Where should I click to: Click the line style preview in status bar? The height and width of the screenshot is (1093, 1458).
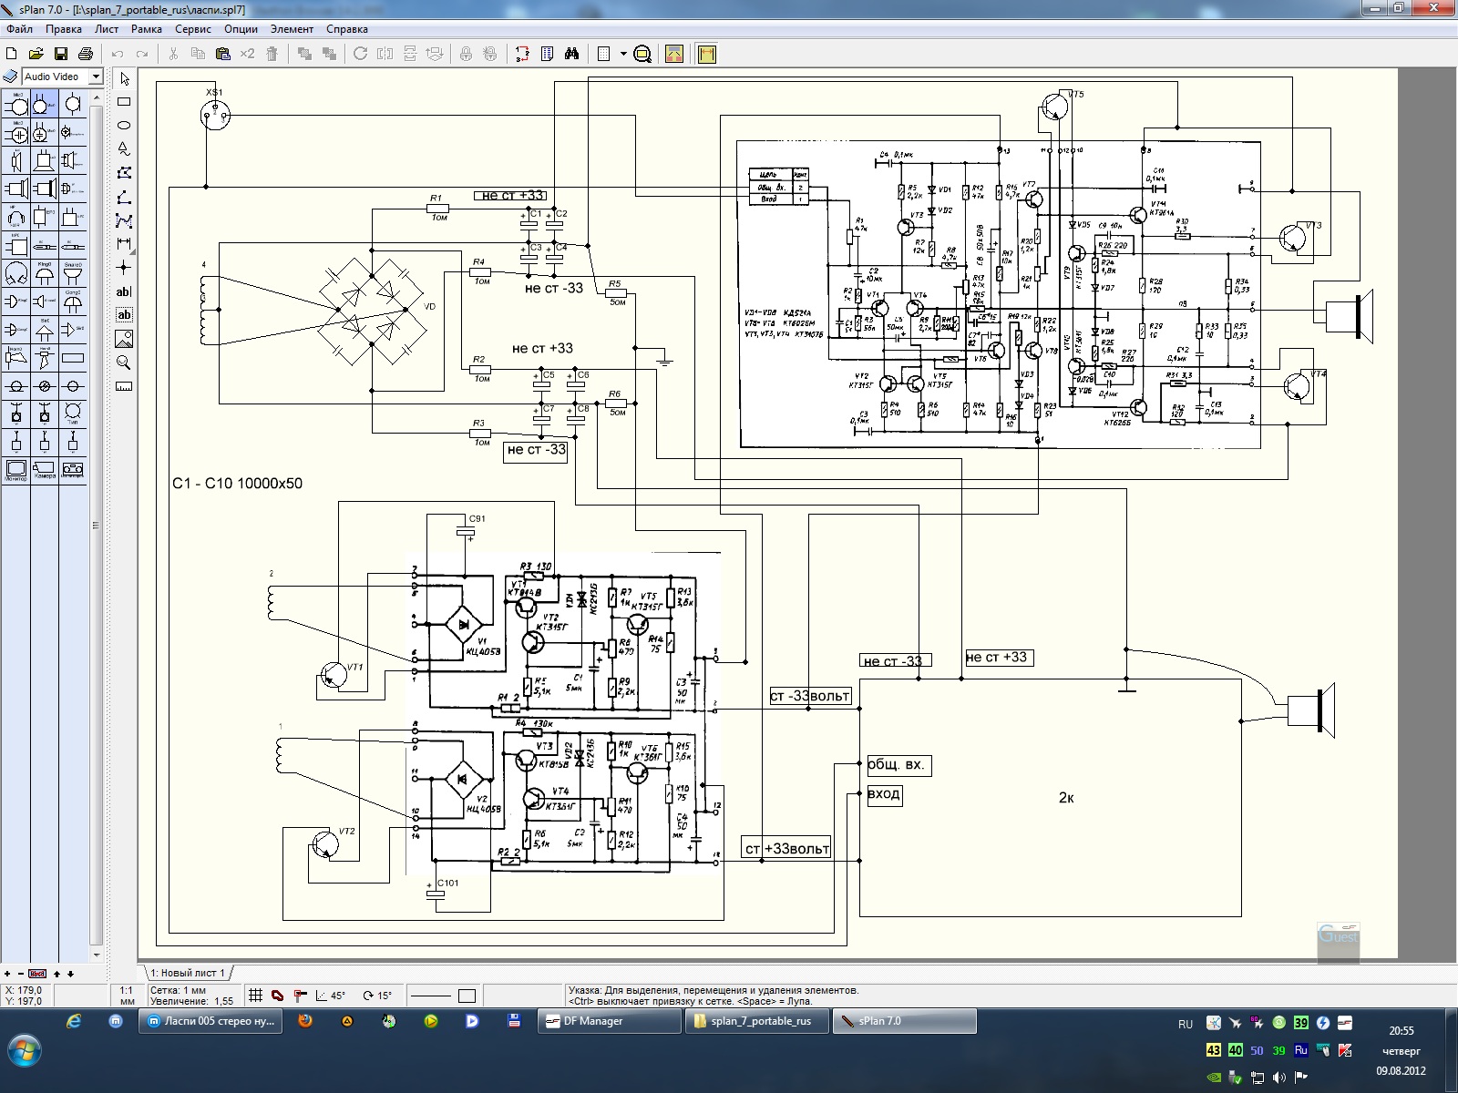pyautogui.click(x=430, y=996)
